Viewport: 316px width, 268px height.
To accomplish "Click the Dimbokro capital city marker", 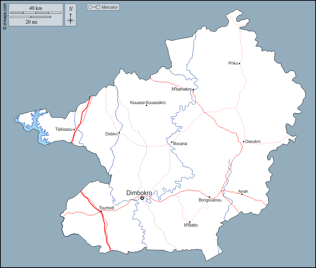I will pyautogui.click(x=142, y=198).
